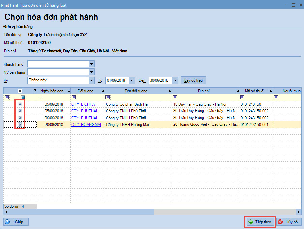
Task: Click the filter icon under Người mua column
Action: pos(276,98)
